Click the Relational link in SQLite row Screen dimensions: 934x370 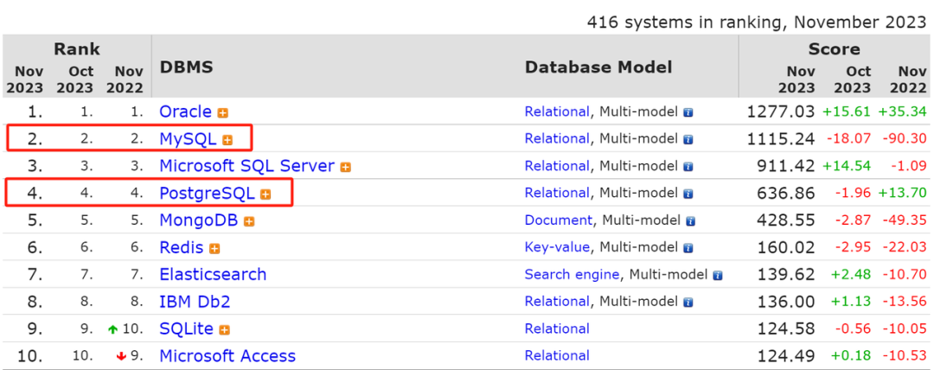(557, 329)
